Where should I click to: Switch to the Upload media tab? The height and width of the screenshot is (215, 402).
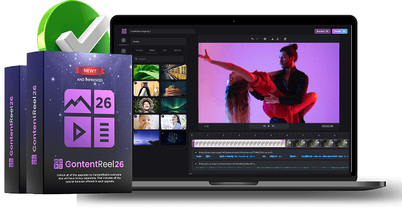click(x=177, y=50)
